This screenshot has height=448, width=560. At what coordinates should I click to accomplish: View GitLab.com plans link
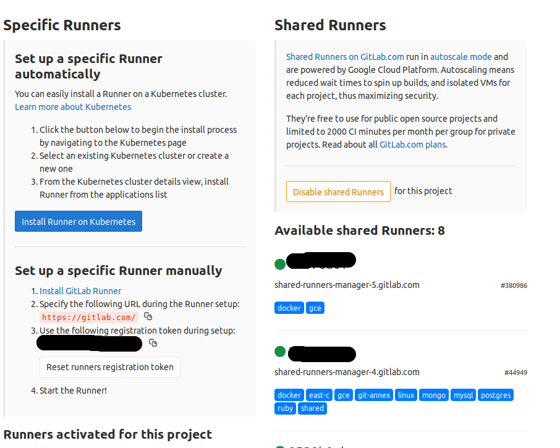[412, 145]
